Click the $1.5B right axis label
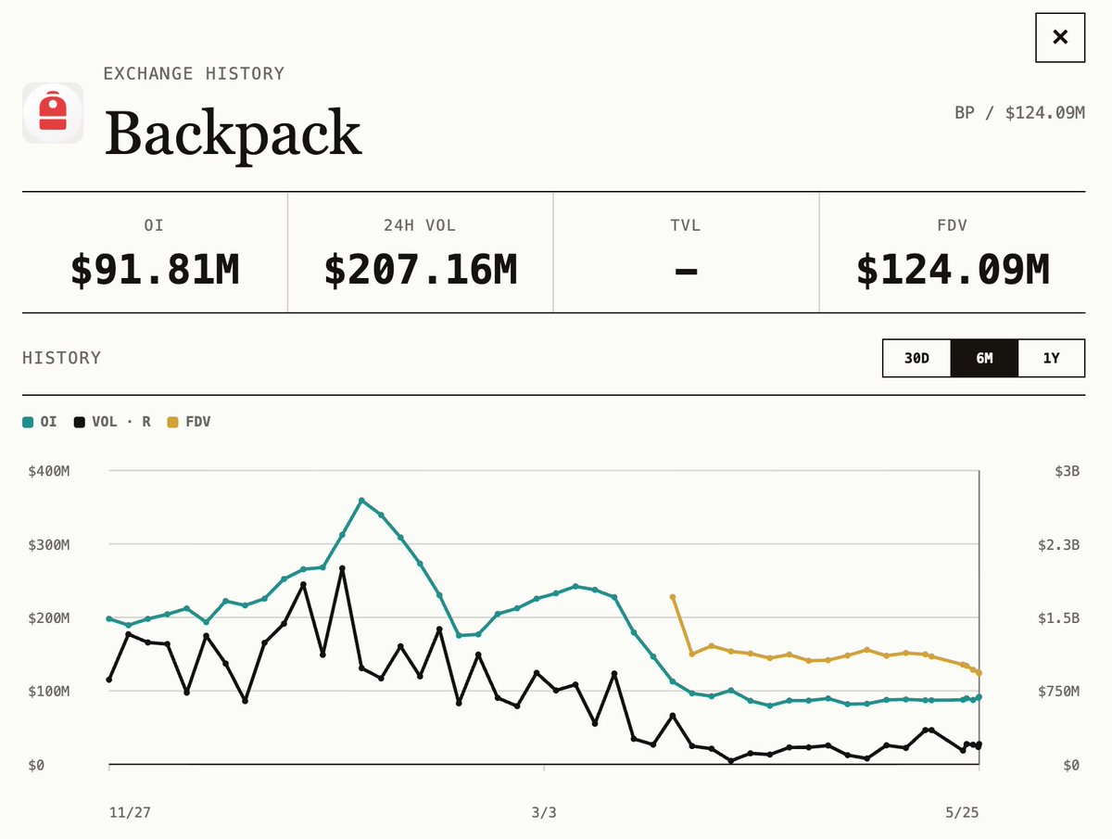The image size is (1112, 839). pyautogui.click(x=1059, y=618)
